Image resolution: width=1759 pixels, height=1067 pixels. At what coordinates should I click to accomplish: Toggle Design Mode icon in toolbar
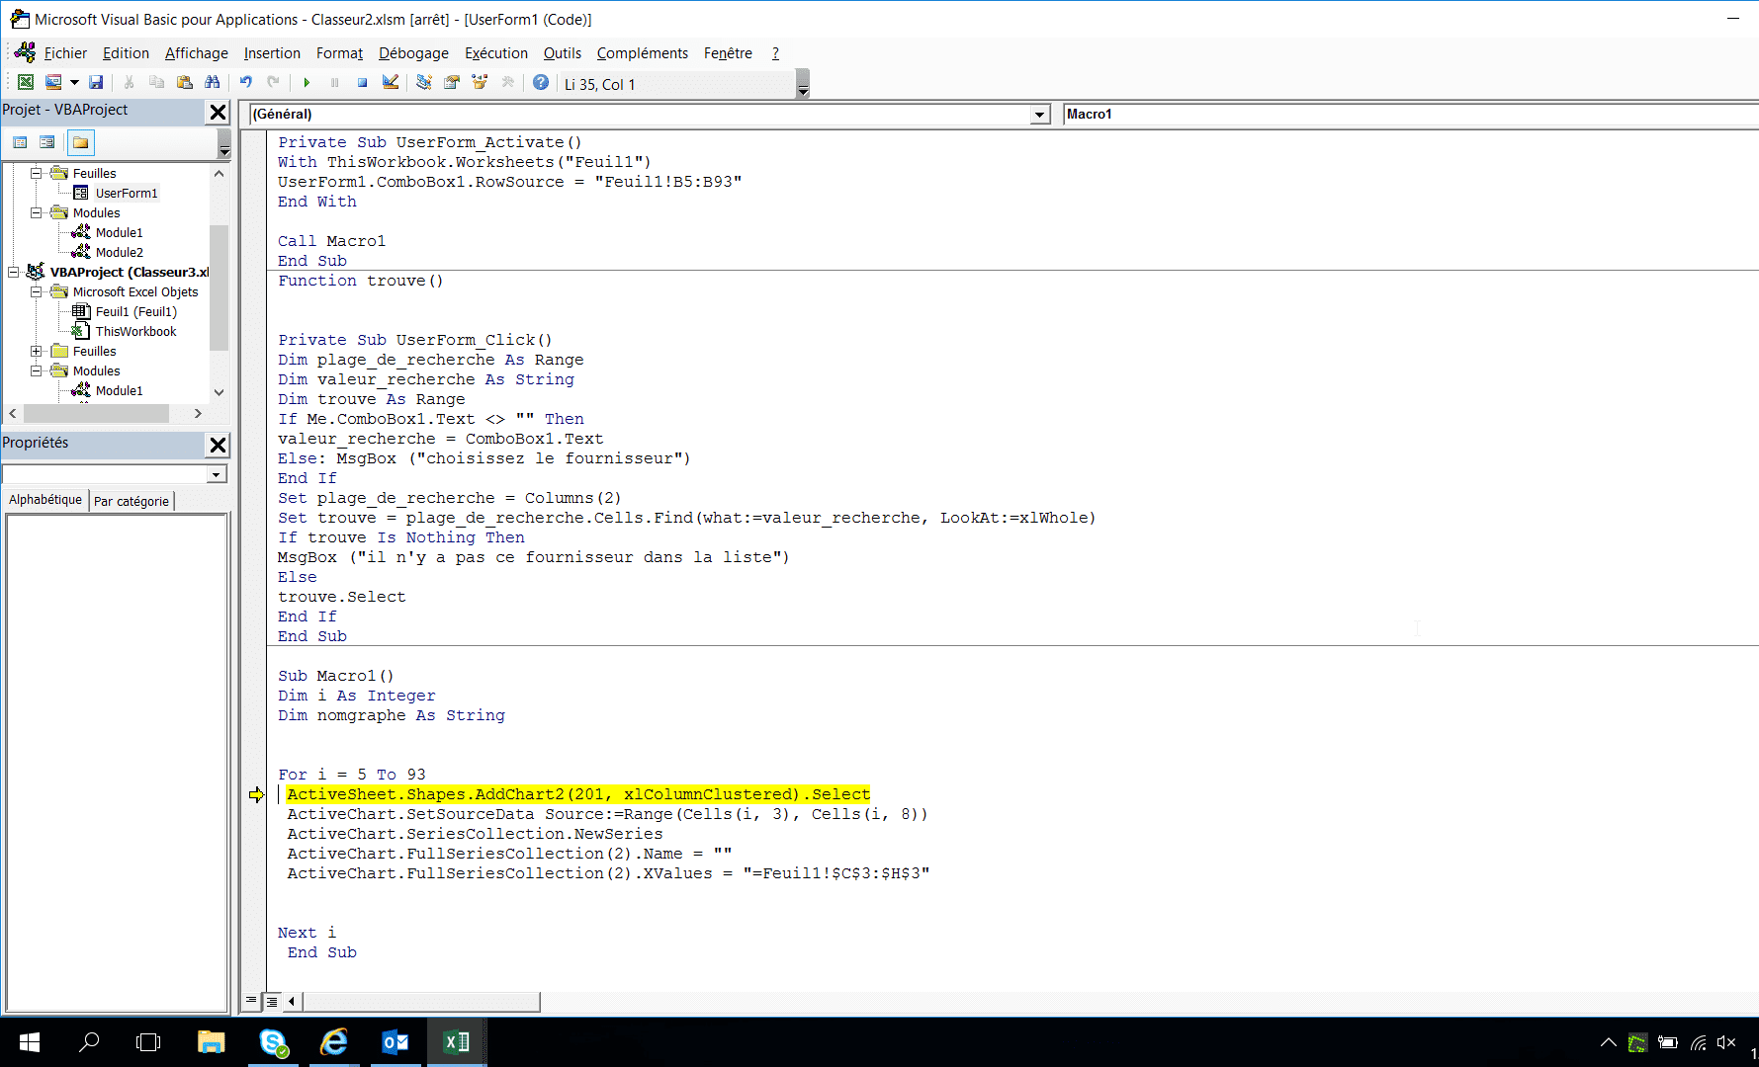[x=391, y=83]
